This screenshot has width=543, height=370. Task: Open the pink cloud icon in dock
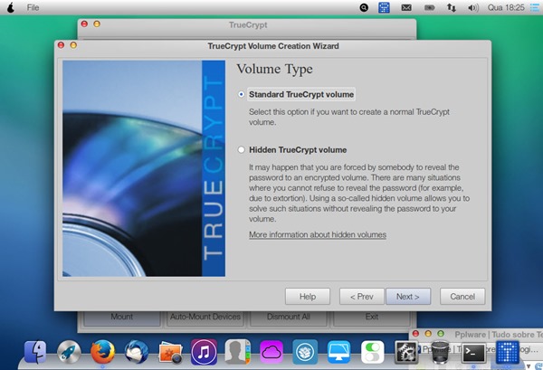tap(271, 352)
